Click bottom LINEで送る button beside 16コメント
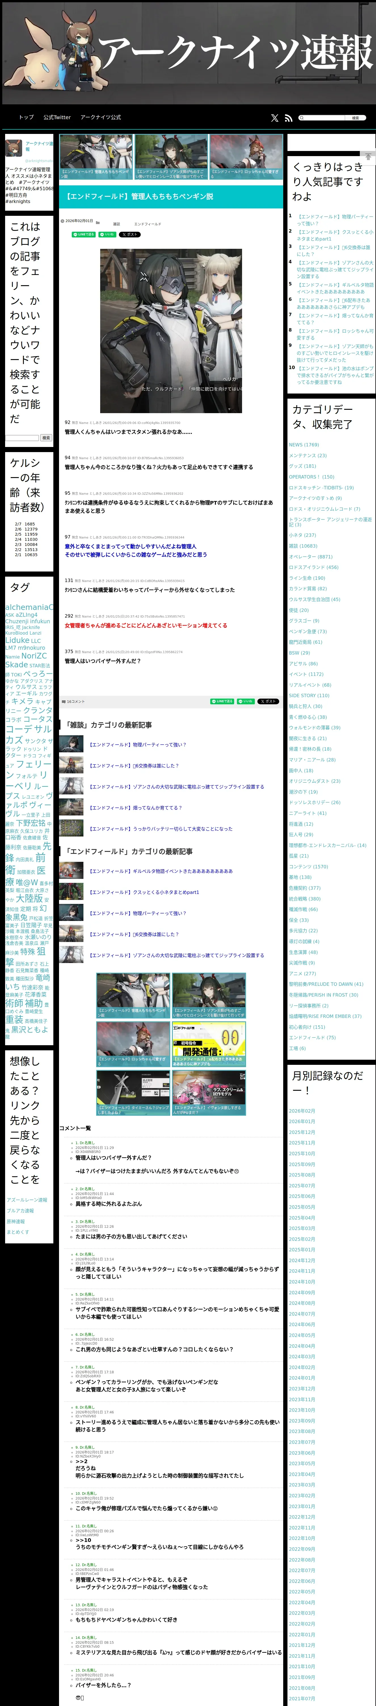This screenshot has height=1706, width=376. pyautogui.click(x=222, y=701)
